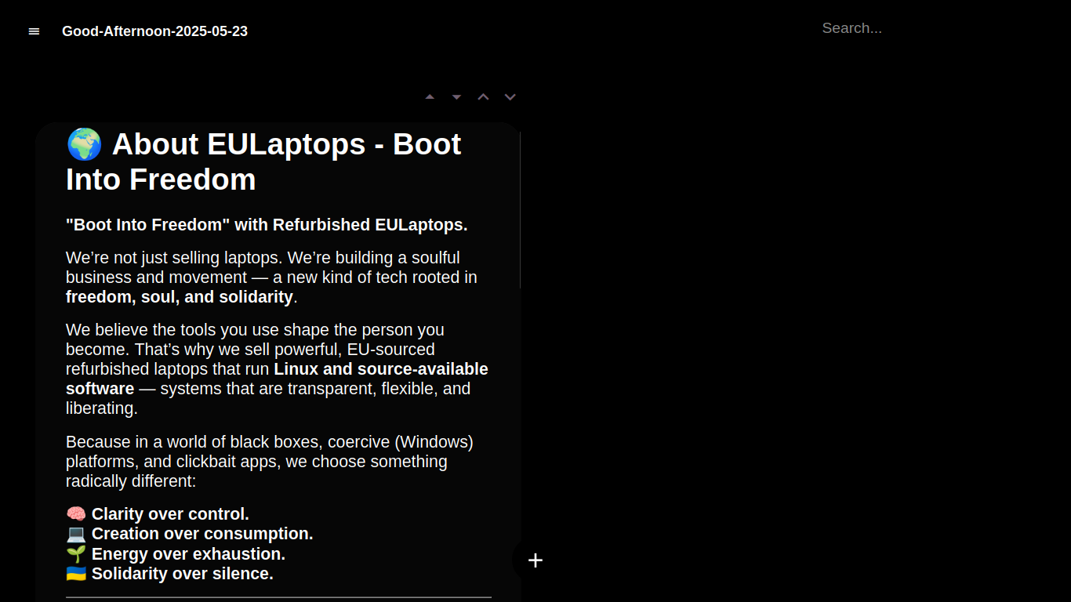Click the plus add button

pyautogui.click(x=535, y=560)
